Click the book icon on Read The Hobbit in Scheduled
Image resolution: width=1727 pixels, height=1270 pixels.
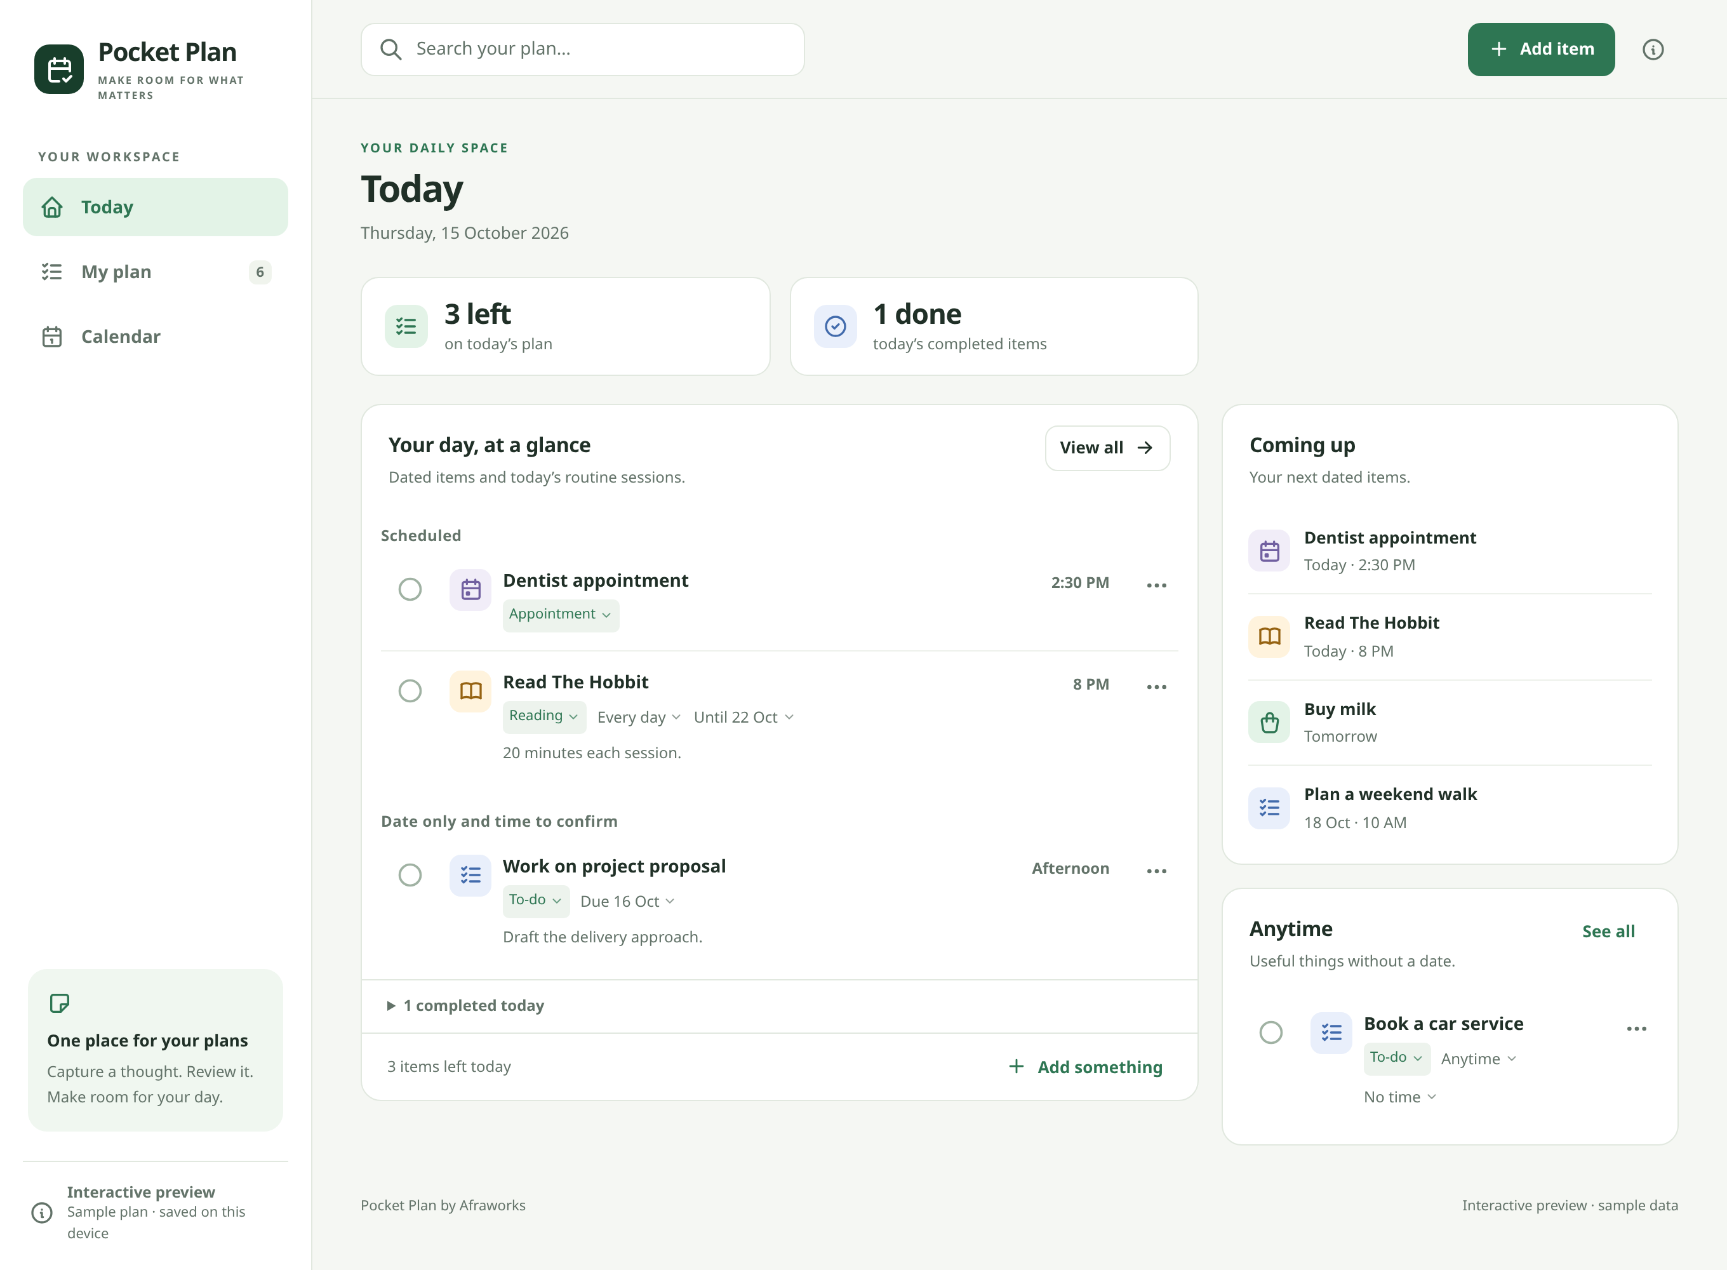tap(470, 691)
